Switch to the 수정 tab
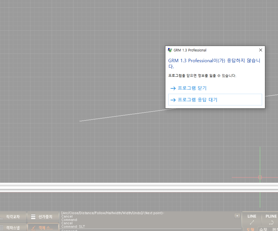Image resolution: width=278 pixels, height=231 pixels. (x=263, y=229)
